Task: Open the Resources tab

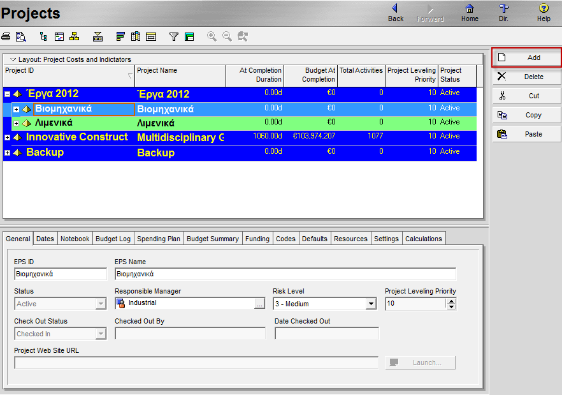Action: [x=350, y=239]
